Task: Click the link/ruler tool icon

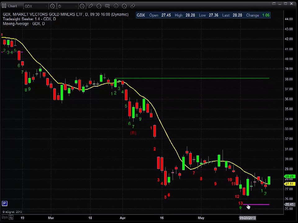Action: click(x=133, y=6)
